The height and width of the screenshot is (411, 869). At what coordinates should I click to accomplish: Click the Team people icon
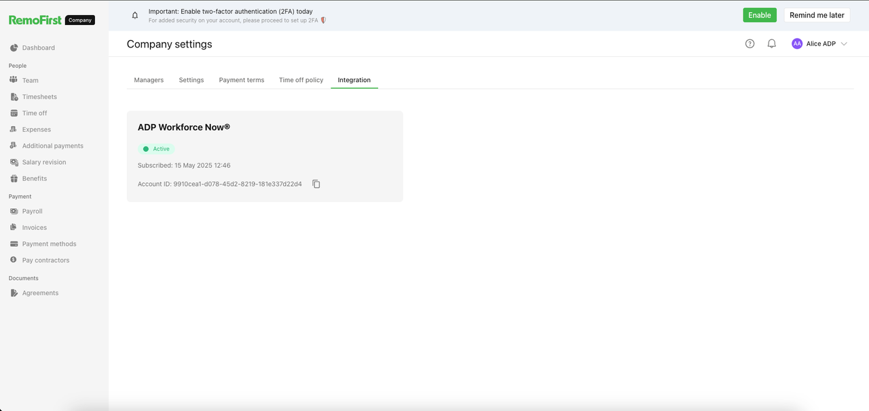(x=14, y=80)
